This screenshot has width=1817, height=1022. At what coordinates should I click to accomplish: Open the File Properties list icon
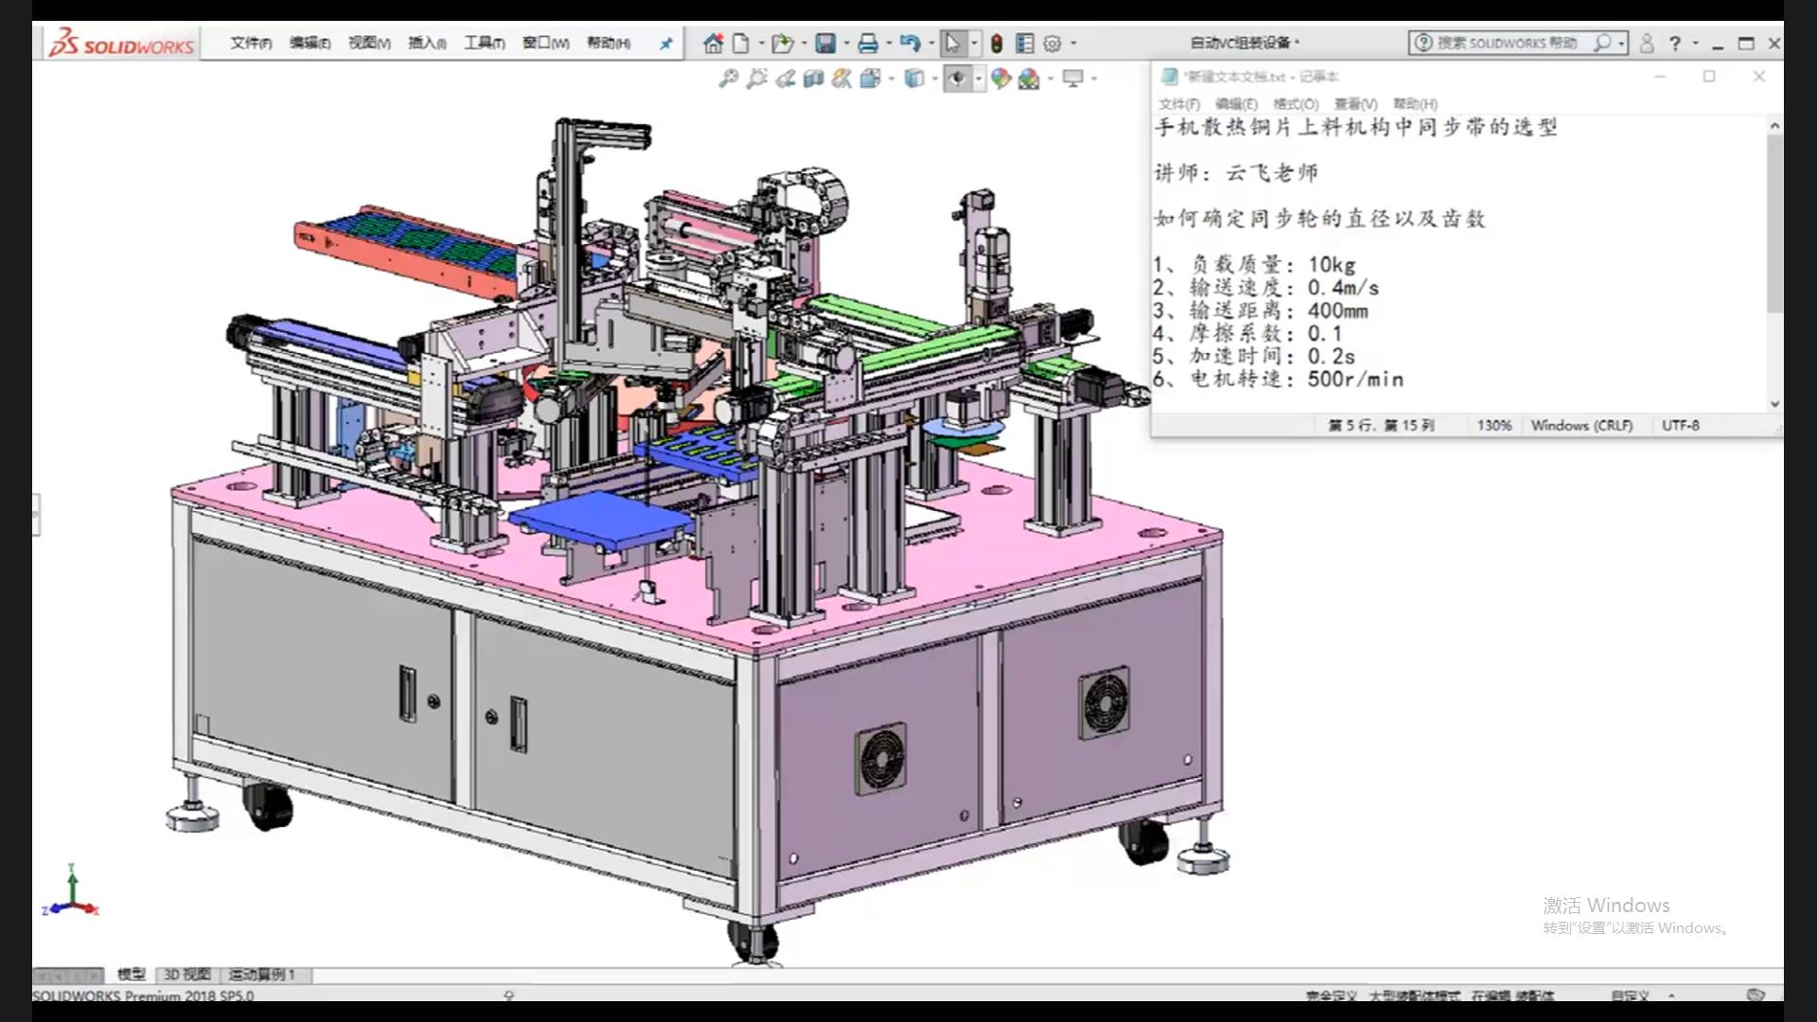point(1024,43)
